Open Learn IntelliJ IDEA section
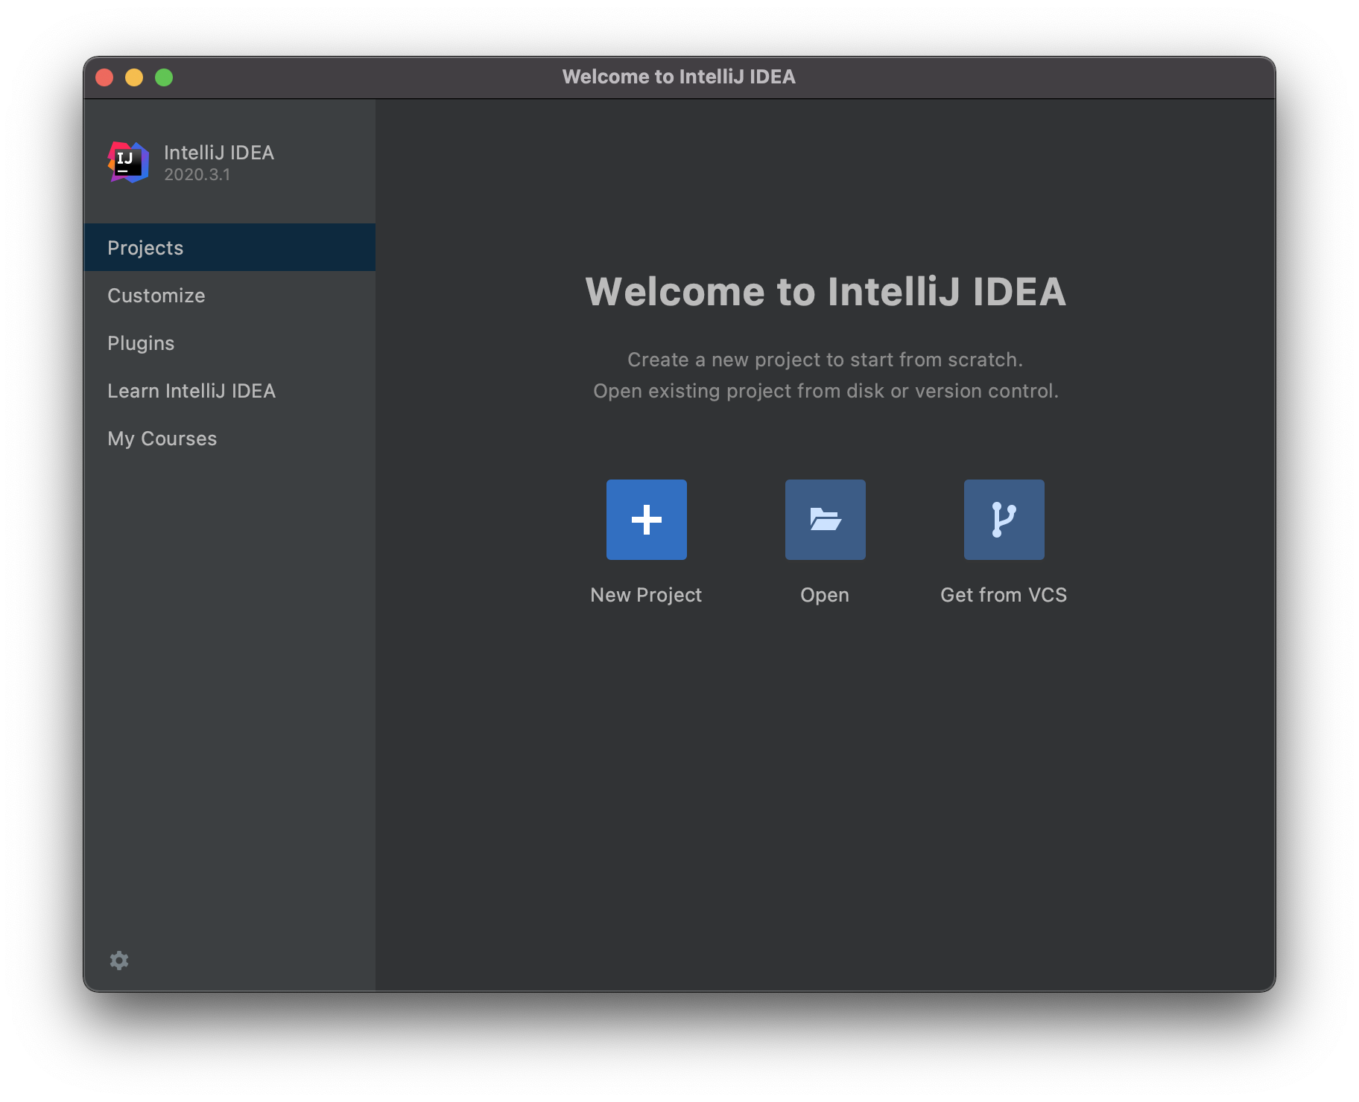This screenshot has height=1102, width=1359. pos(191,390)
